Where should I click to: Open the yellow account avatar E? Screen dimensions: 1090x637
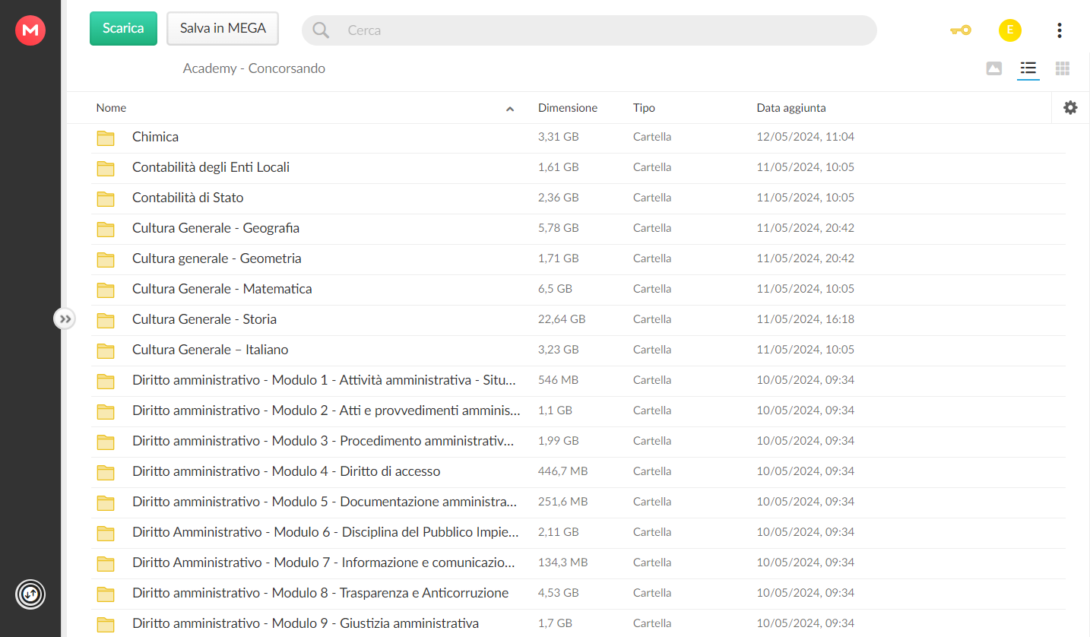(x=1009, y=30)
